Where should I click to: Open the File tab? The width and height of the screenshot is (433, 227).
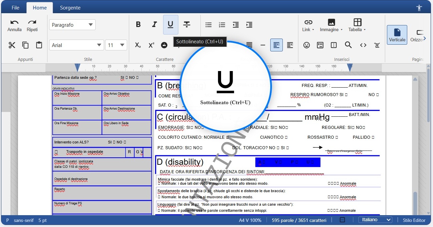point(15,7)
